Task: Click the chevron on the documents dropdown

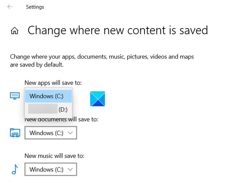Action: click(70, 133)
